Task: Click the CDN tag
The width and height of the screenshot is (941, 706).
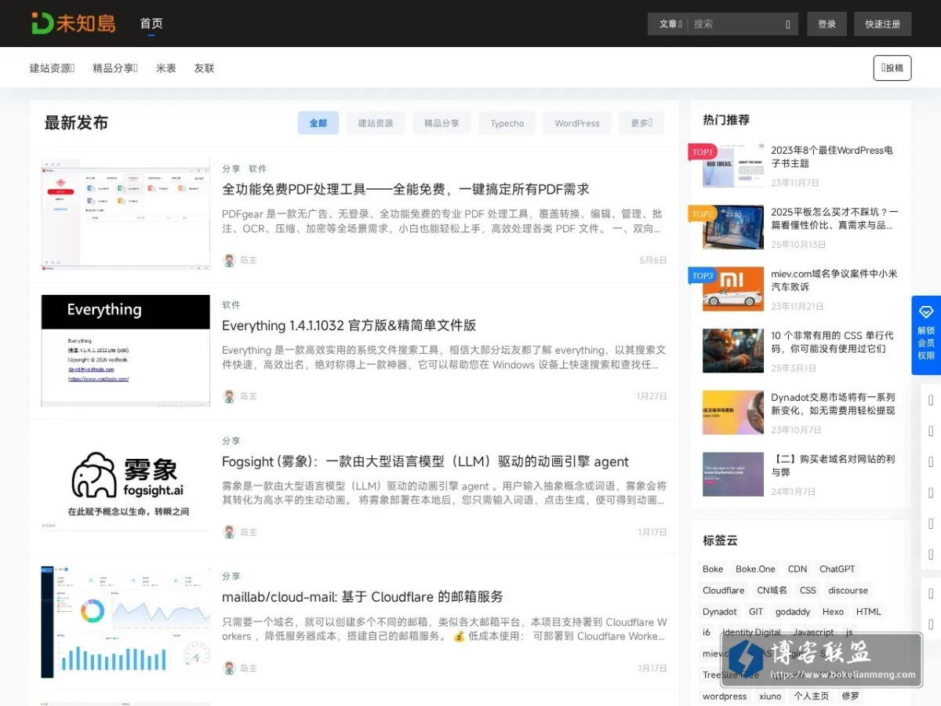Action: point(797,570)
